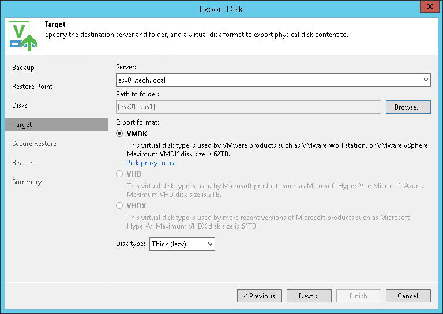Cancel the export wizard

[408, 296]
